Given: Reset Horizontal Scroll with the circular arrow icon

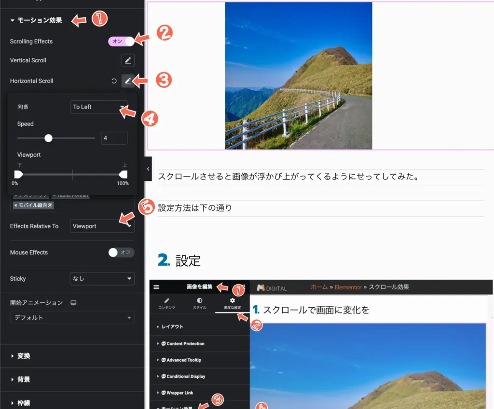Looking at the screenshot, I should click(114, 81).
